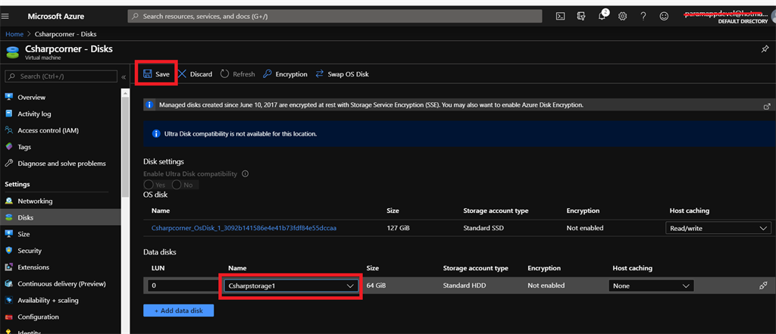
Task: Open the data disk None host caching dropdown
Action: click(651, 286)
